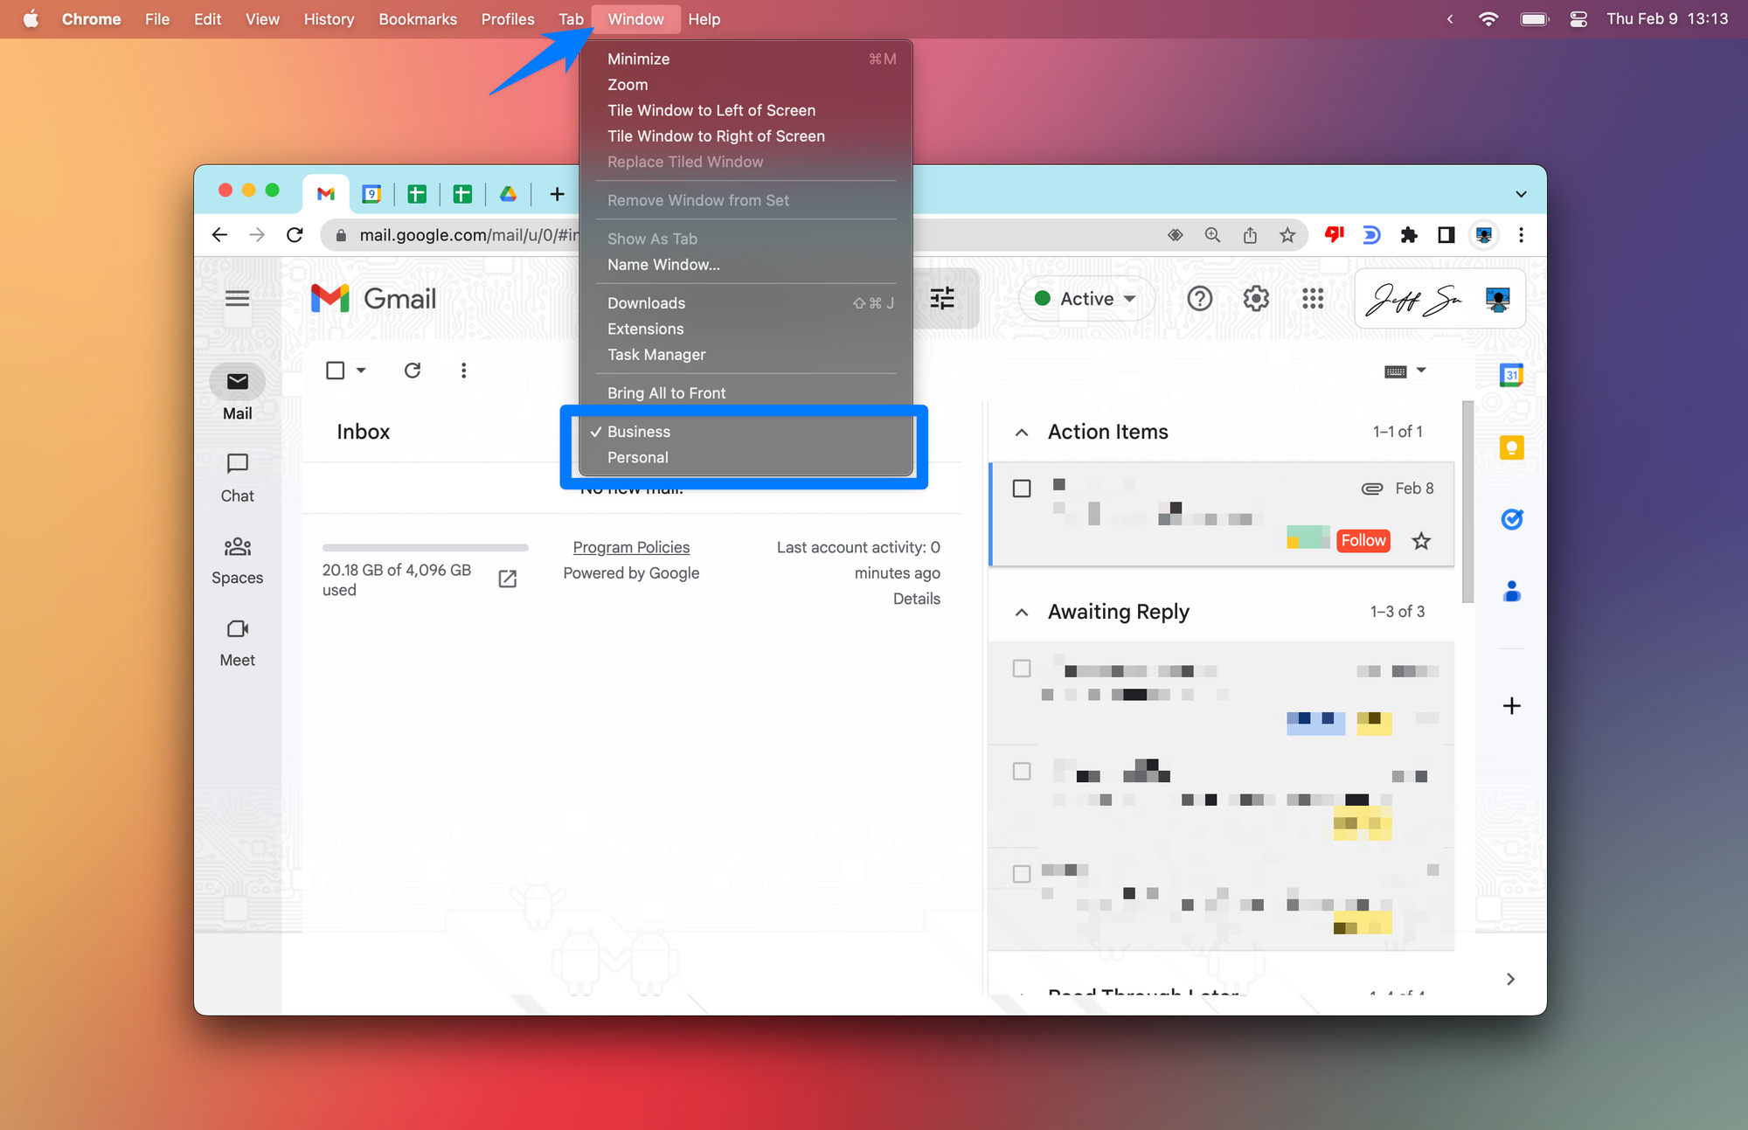1748x1130 pixels.
Task: Expand Chrome tab search chevron
Action: [x=1521, y=194]
